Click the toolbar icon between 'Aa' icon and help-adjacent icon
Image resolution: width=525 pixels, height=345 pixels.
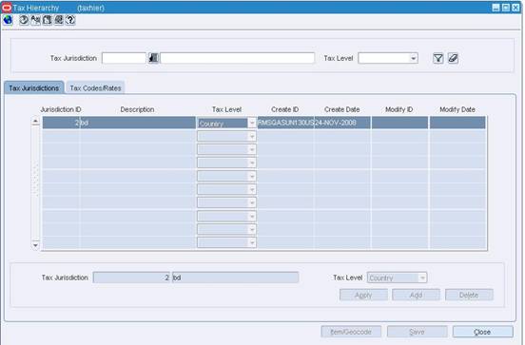click(x=48, y=20)
